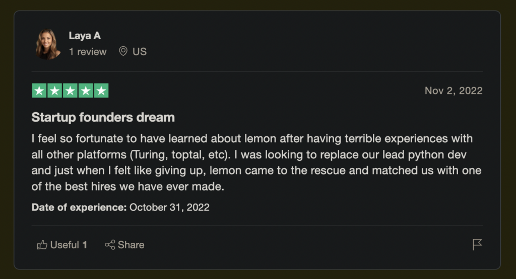The height and width of the screenshot is (279, 516).
Task: Click the Share network icon
Action: click(110, 245)
